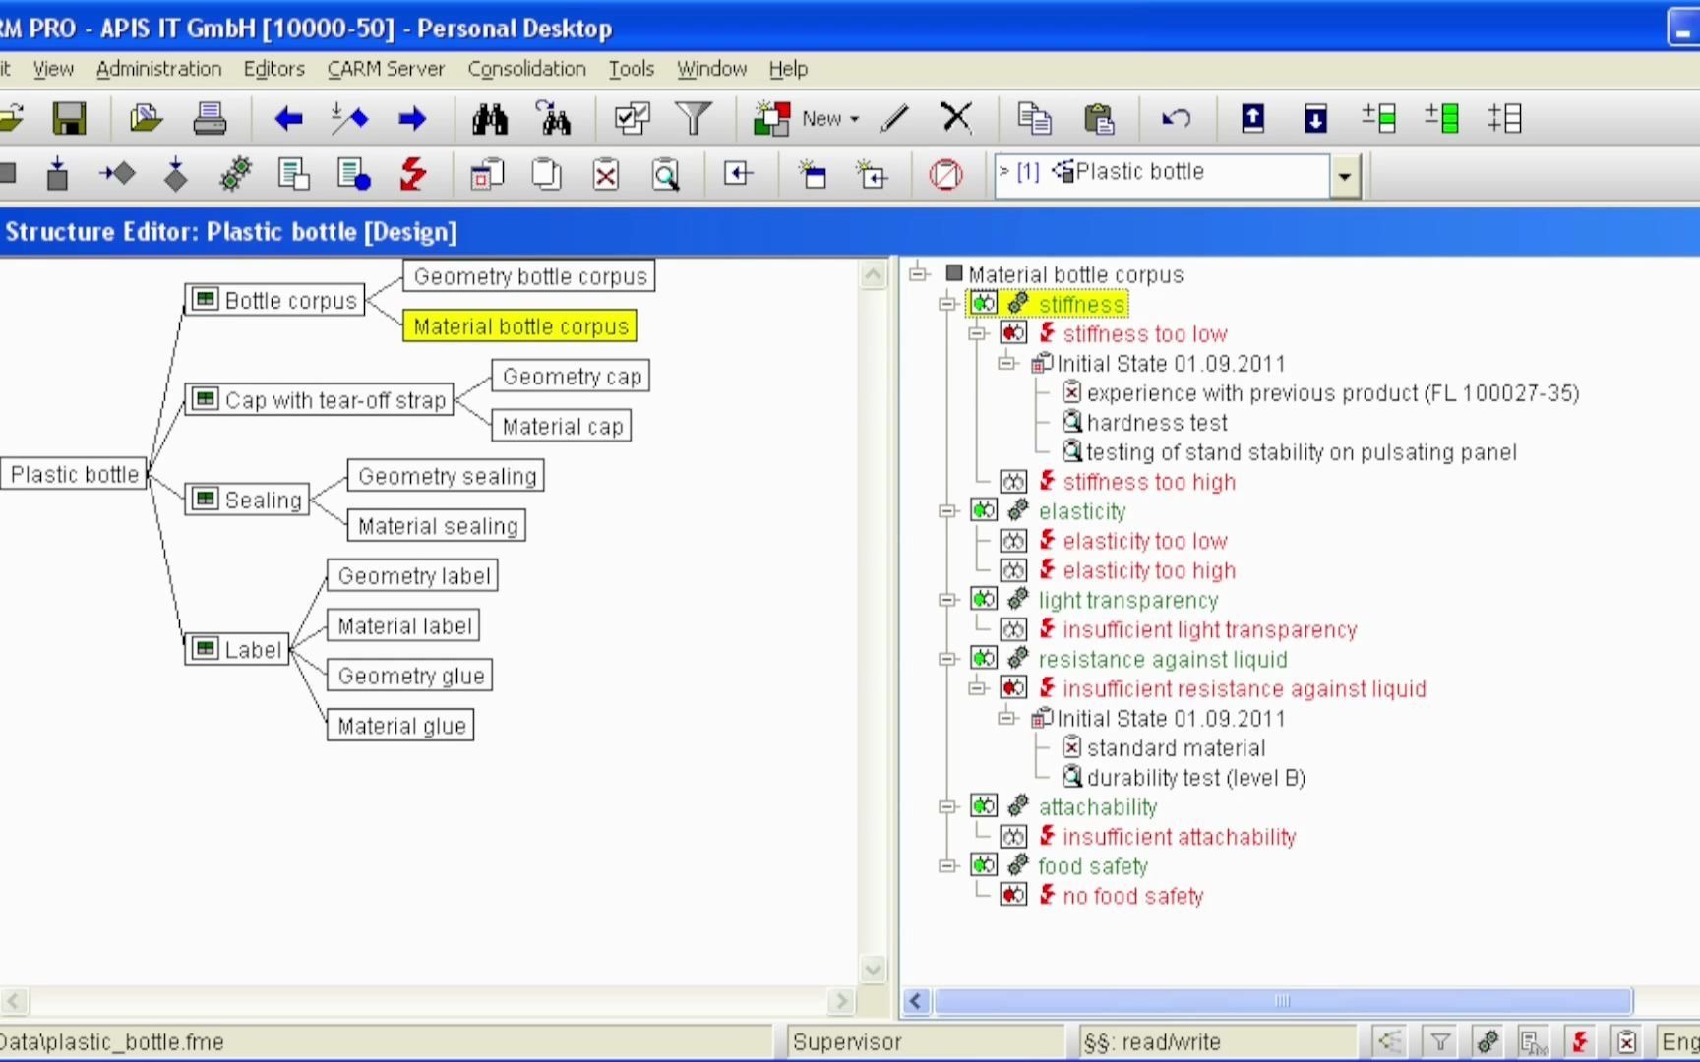Image resolution: width=1700 pixels, height=1062 pixels.
Task: Click the red lightning FMEA icon
Action: click(412, 174)
